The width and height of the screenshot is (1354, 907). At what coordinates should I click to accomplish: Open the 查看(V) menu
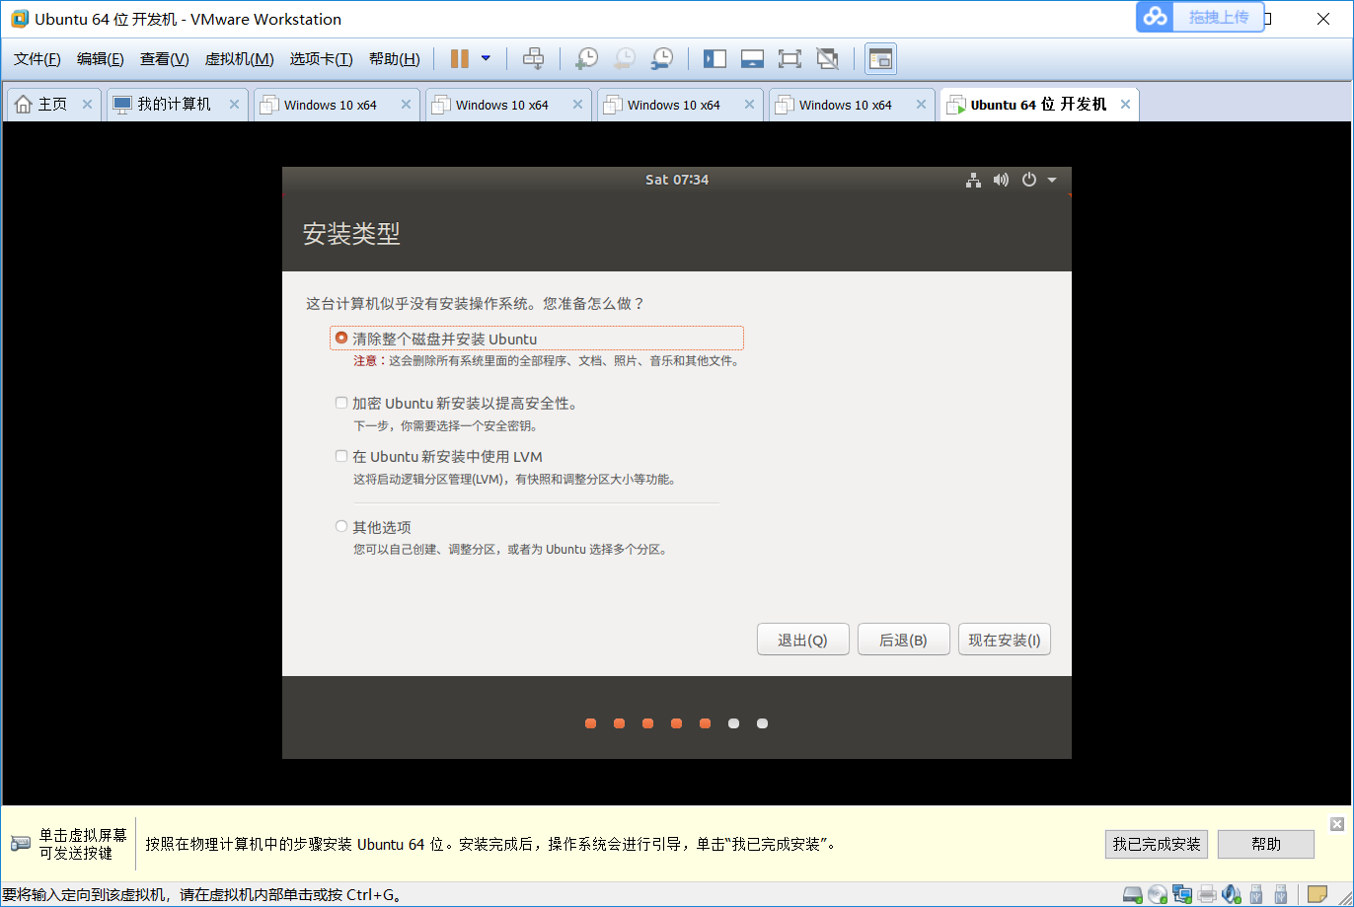[x=164, y=59]
